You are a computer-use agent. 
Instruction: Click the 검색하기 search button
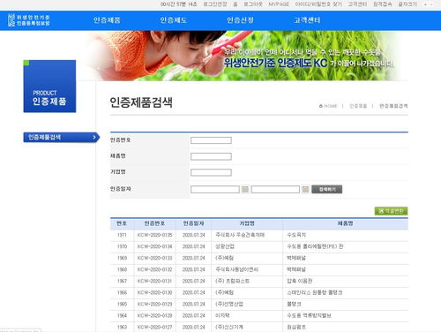coord(327,189)
